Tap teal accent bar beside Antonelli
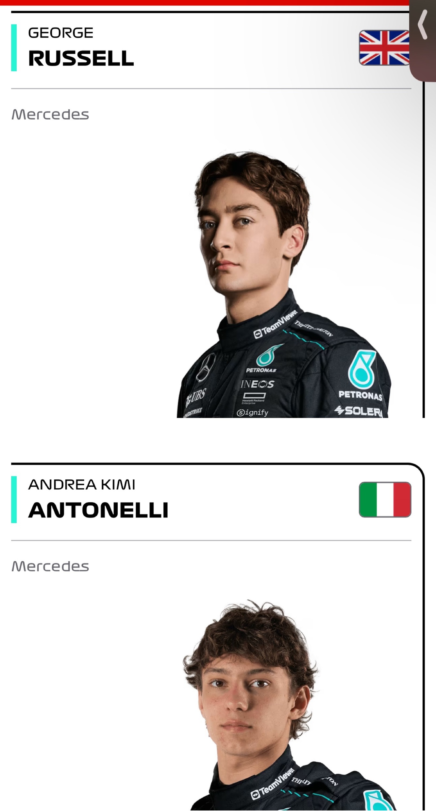436x811 pixels. pos(14,499)
